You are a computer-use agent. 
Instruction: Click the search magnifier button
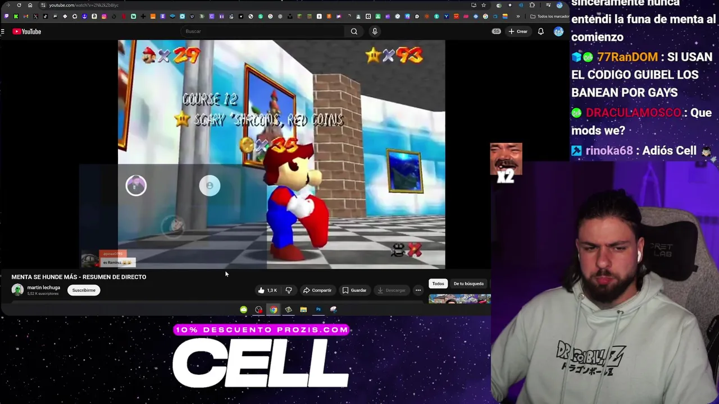point(354,31)
